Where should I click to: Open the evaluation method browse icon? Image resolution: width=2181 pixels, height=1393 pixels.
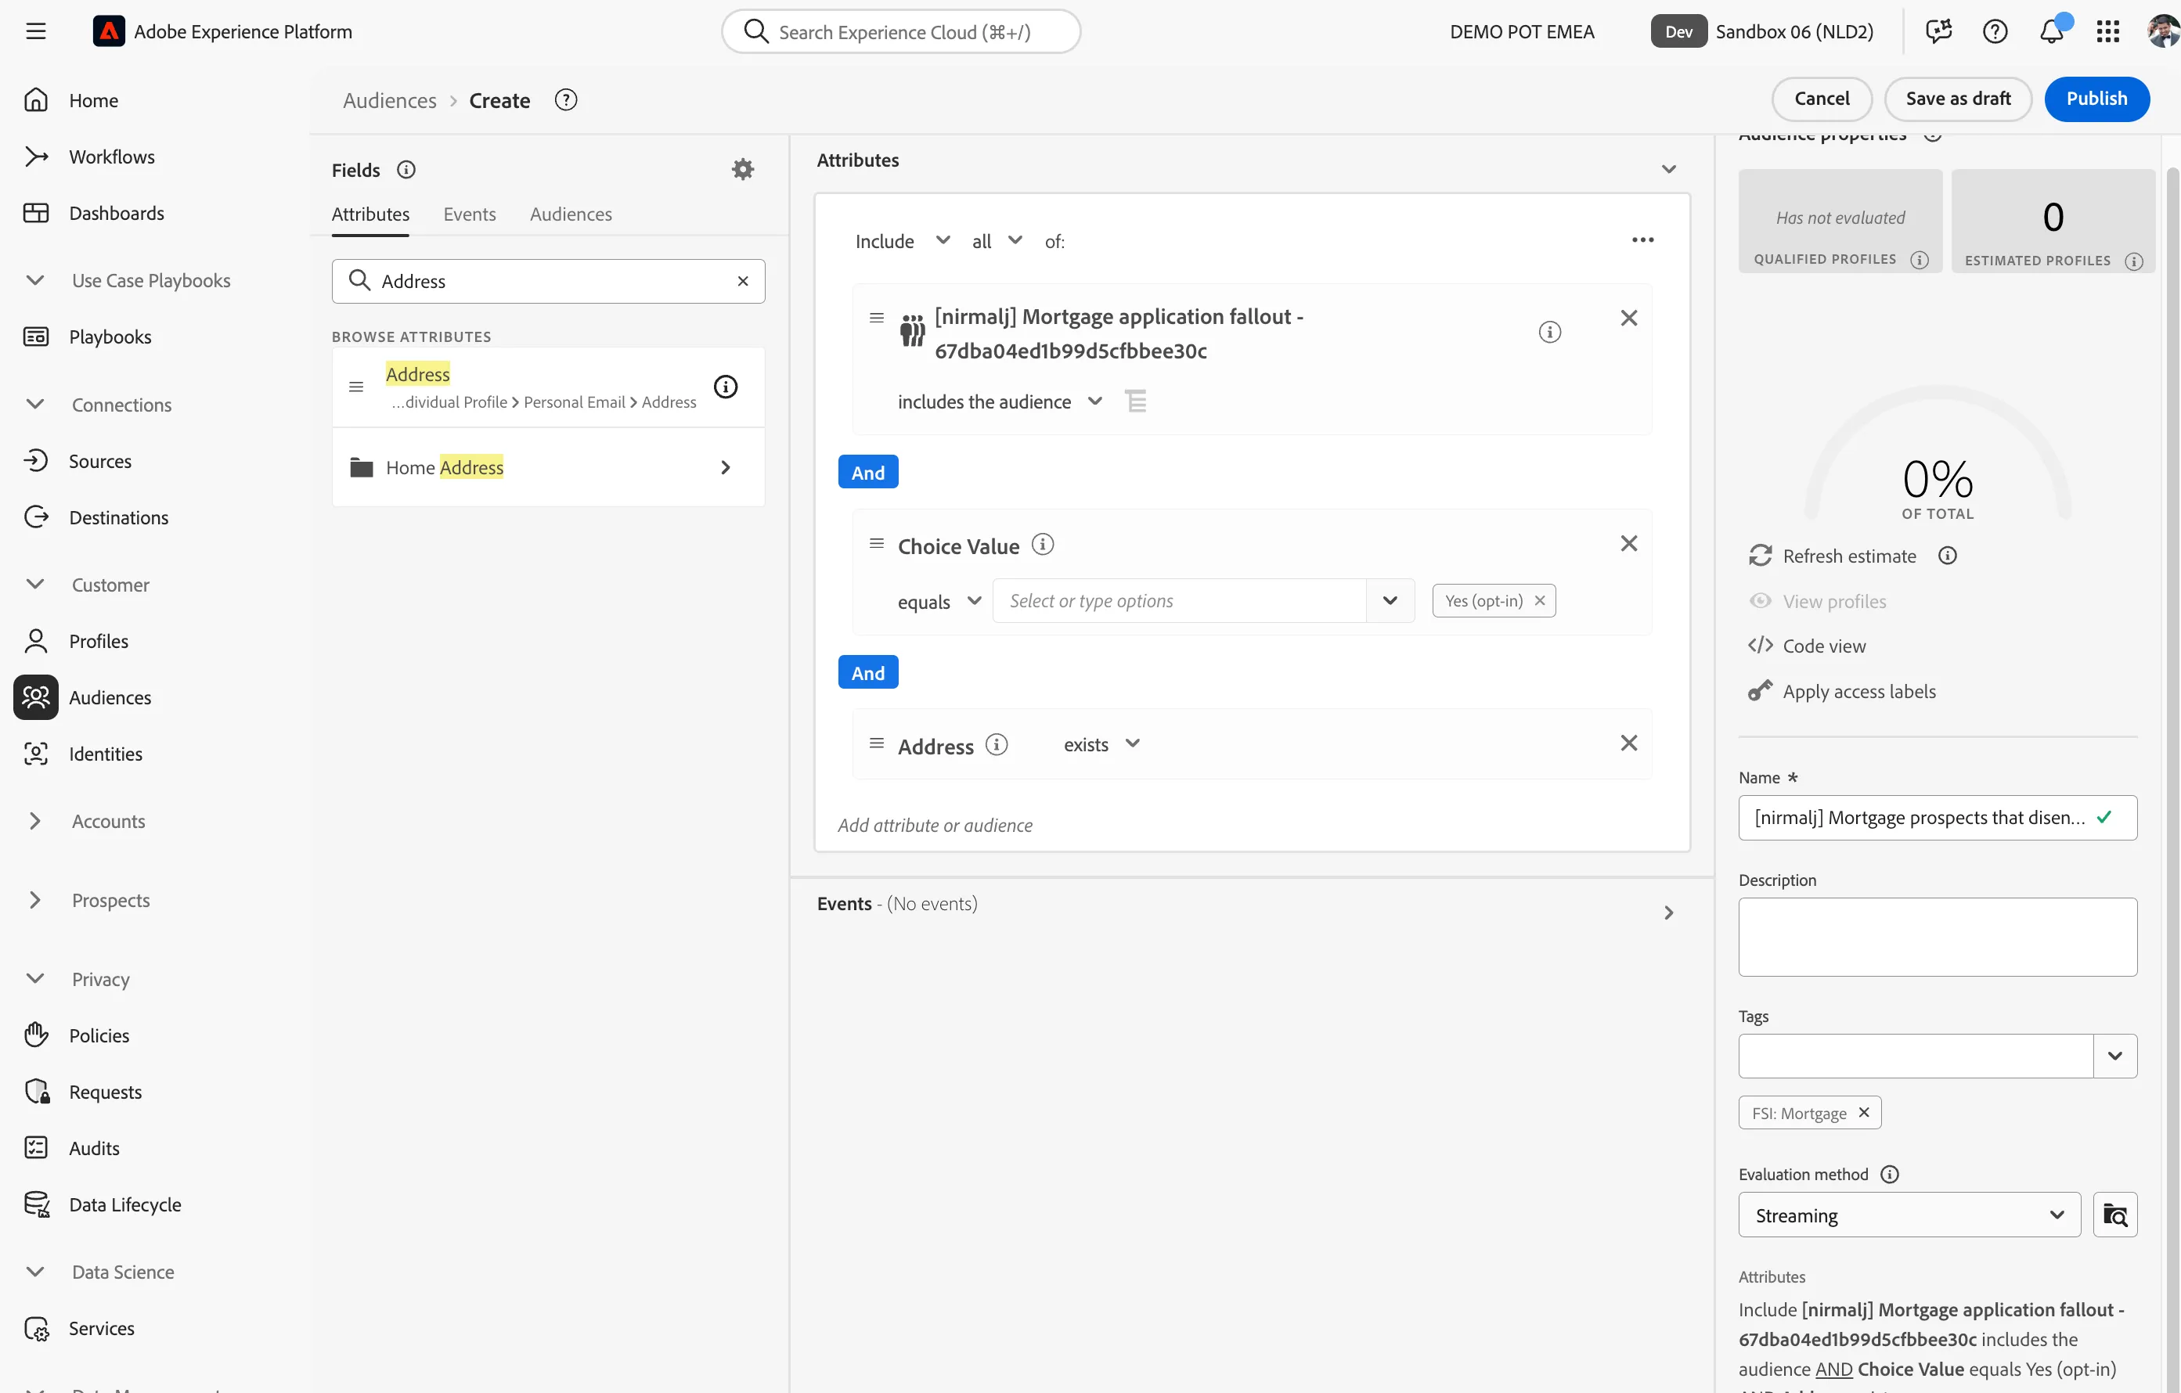2115,1215
